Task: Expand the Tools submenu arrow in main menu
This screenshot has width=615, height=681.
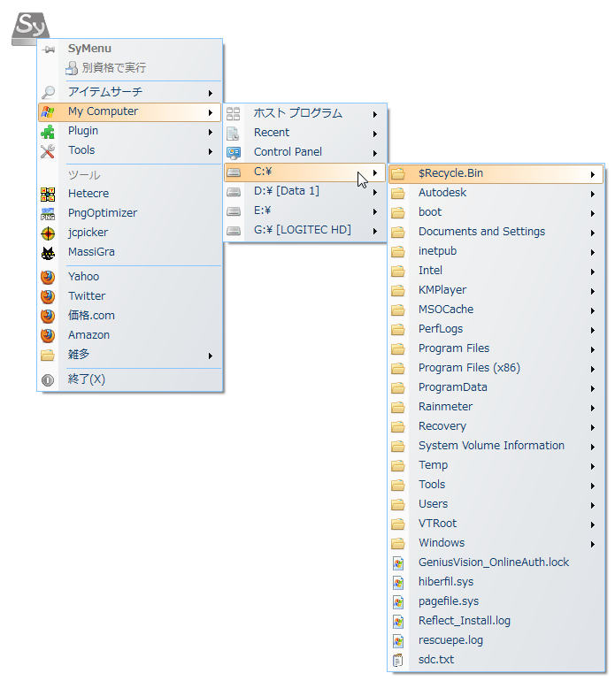Action: click(211, 151)
